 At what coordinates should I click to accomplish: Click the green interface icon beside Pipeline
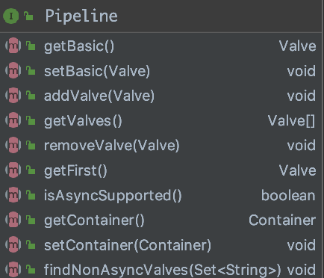click(11, 16)
